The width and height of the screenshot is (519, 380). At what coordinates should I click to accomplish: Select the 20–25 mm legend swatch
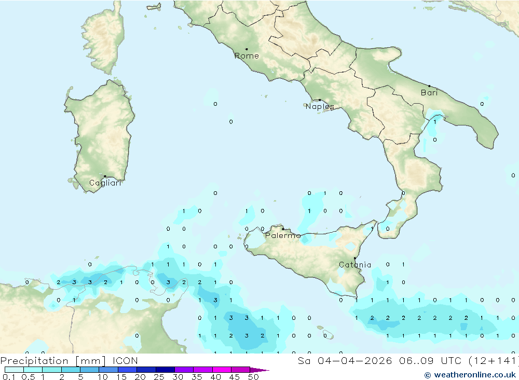pyautogui.click(x=146, y=370)
